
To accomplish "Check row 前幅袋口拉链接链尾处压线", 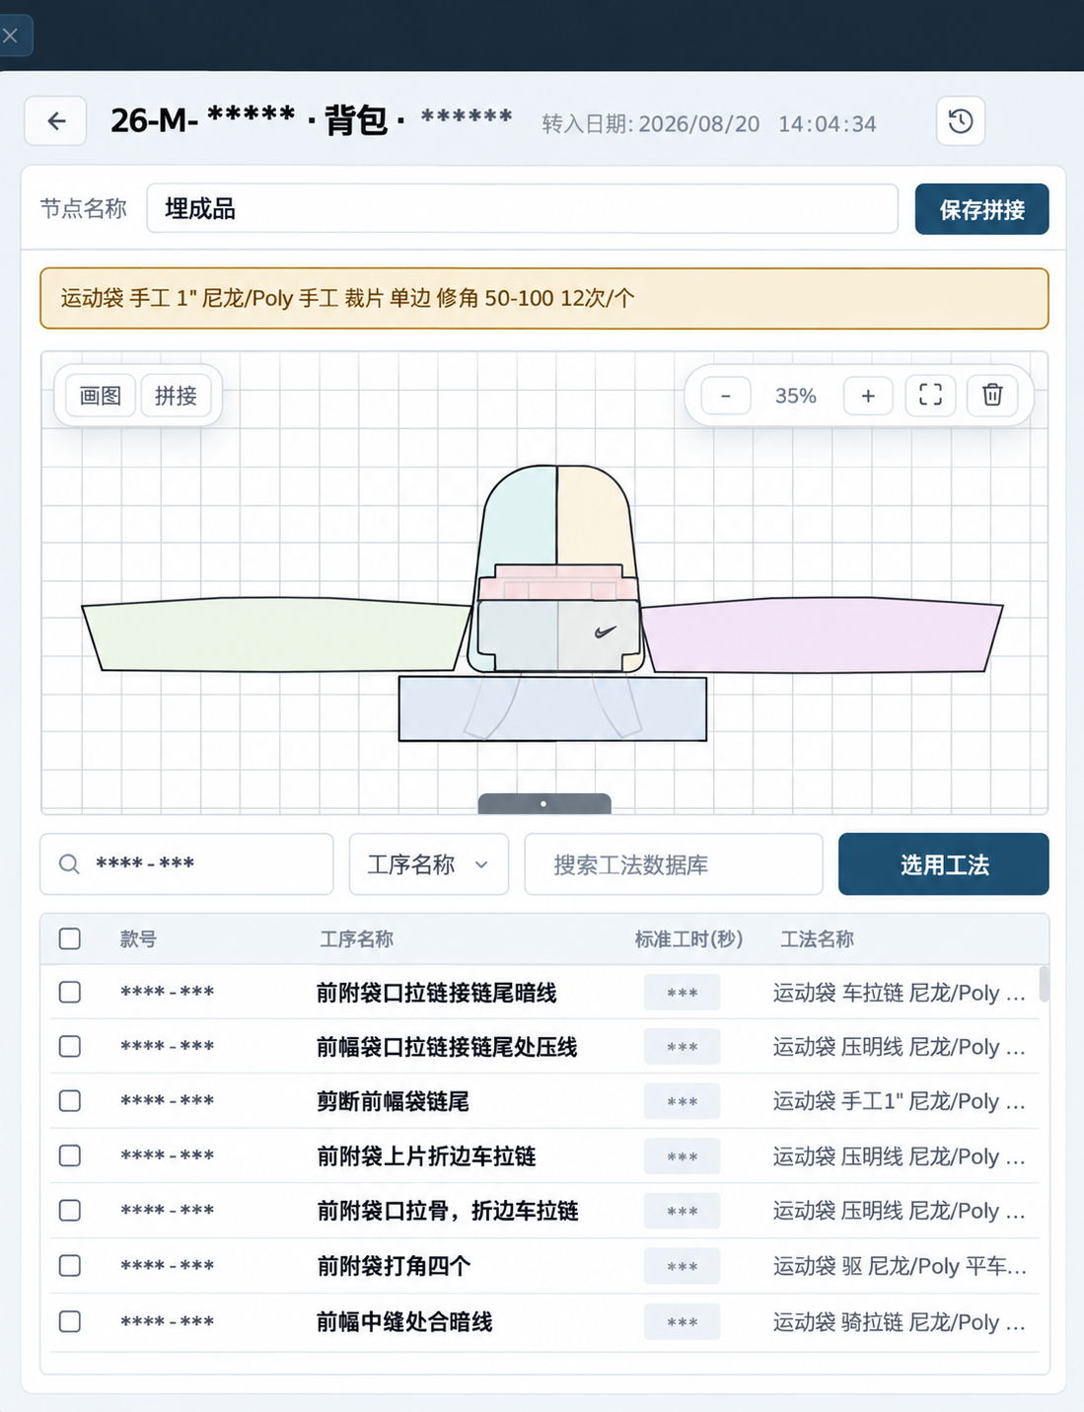I will [70, 1046].
